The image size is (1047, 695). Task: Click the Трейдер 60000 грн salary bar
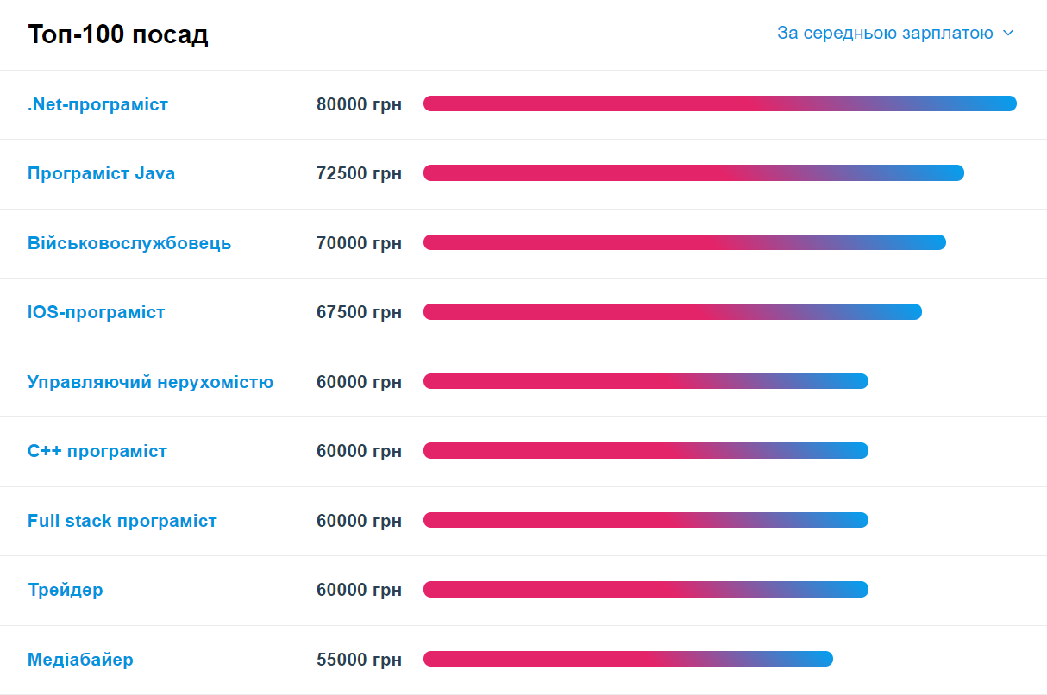click(x=645, y=590)
